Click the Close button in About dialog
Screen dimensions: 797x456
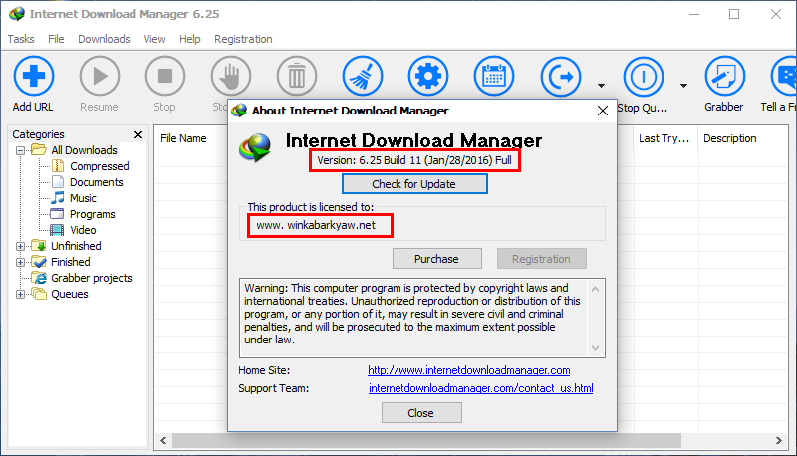click(x=421, y=413)
